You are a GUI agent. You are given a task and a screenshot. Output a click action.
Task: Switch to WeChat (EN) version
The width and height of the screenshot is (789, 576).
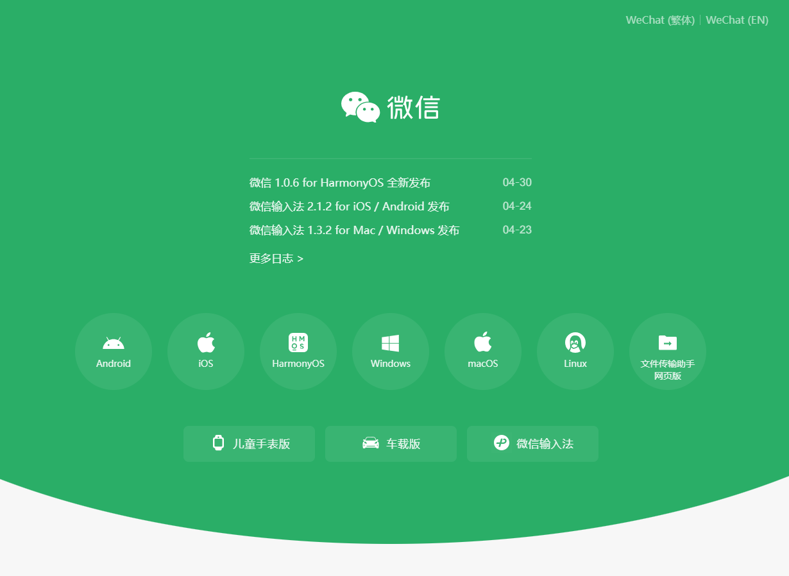point(737,20)
